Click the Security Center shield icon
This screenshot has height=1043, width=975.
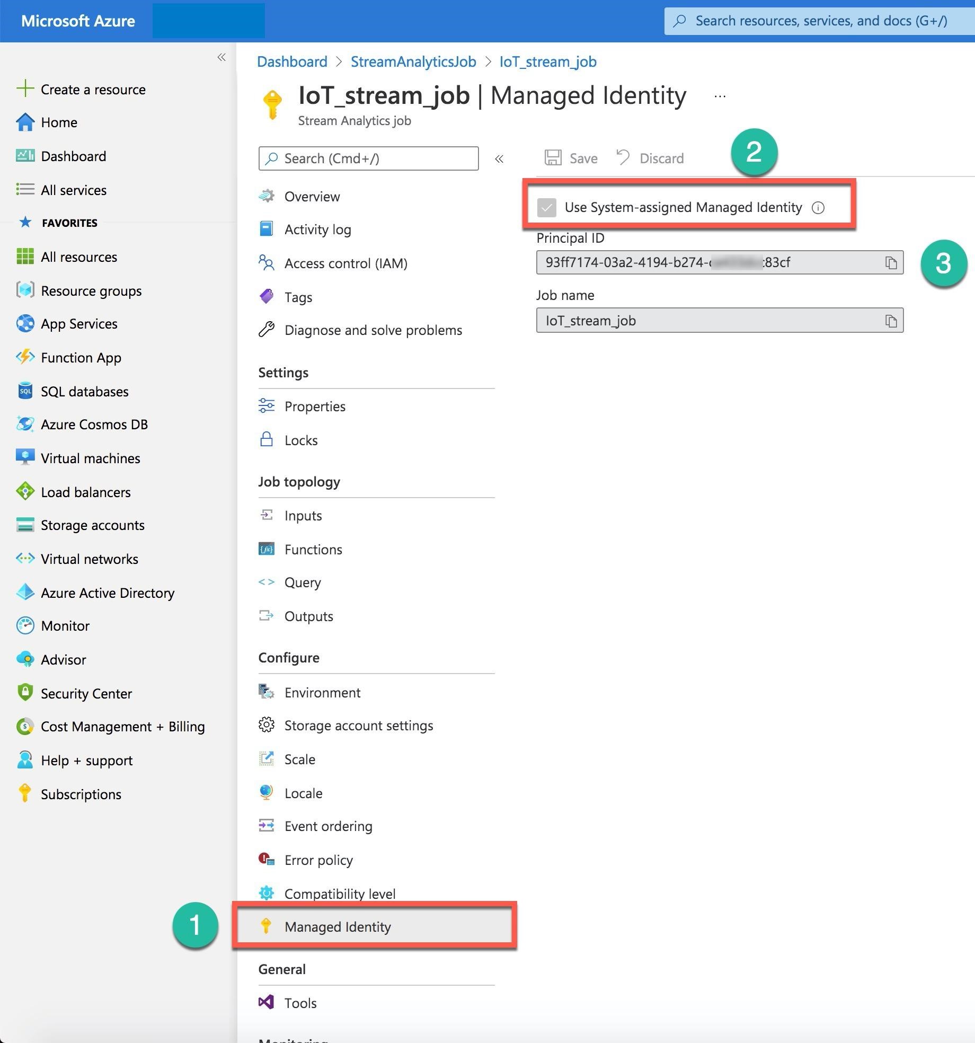pyautogui.click(x=25, y=693)
